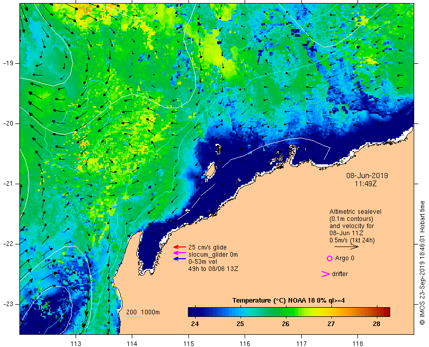This screenshot has width=429, height=347.
Task: Click the 'Argo 0' legend label
Action: click(x=344, y=258)
